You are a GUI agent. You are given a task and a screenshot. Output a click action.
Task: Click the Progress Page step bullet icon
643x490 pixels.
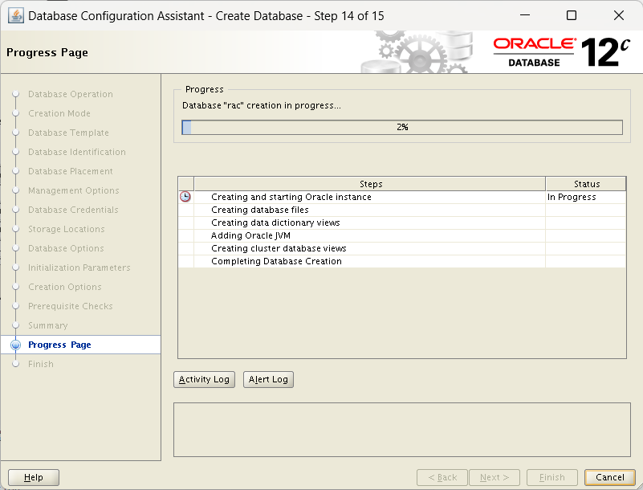pos(15,345)
